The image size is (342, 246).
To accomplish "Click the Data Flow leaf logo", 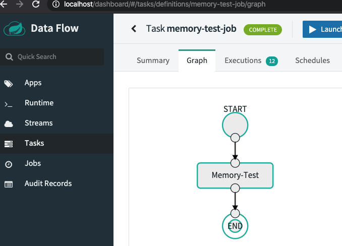I will [x=15, y=28].
